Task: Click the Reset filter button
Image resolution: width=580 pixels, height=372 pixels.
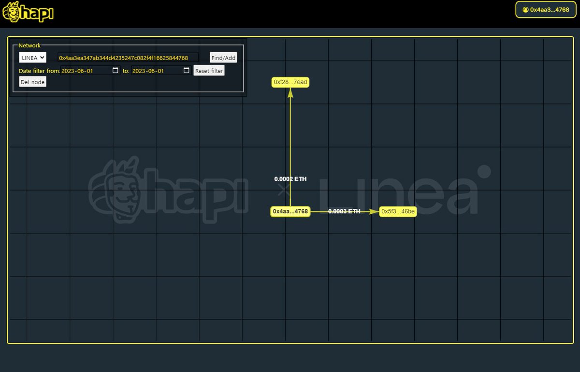Action: tap(209, 71)
